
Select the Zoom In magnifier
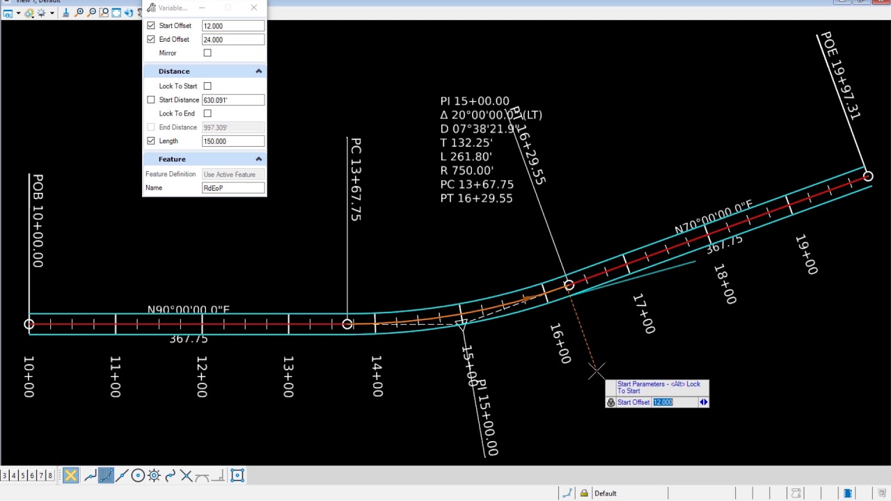(x=79, y=13)
